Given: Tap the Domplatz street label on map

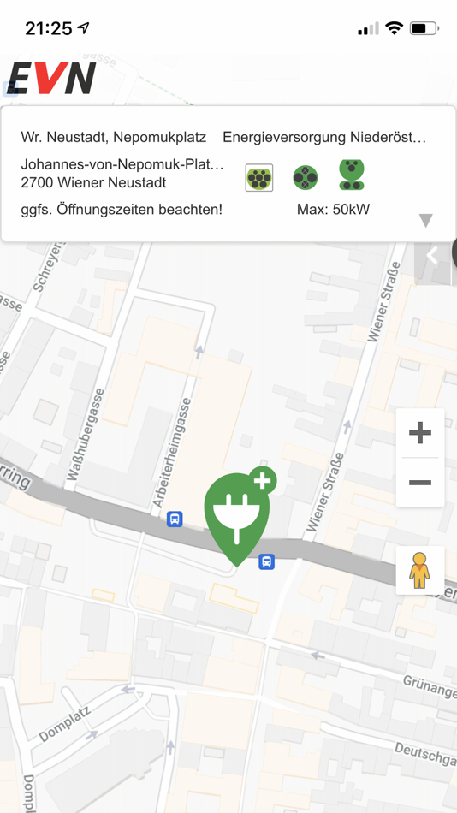Looking at the screenshot, I should (x=64, y=724).
